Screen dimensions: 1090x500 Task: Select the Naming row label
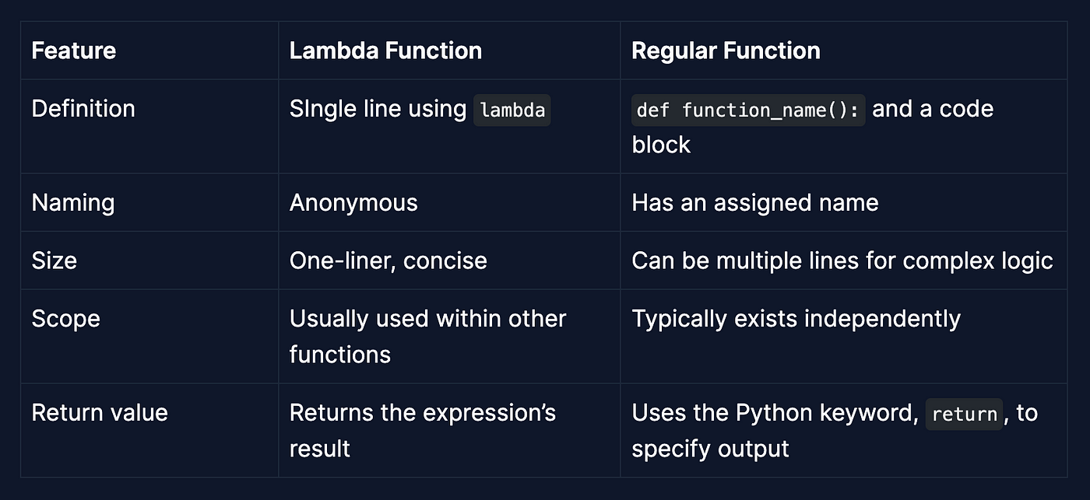[72, 203]
